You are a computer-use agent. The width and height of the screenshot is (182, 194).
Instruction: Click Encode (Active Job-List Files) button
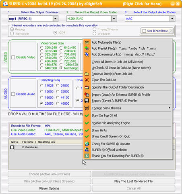click(50, 174)
